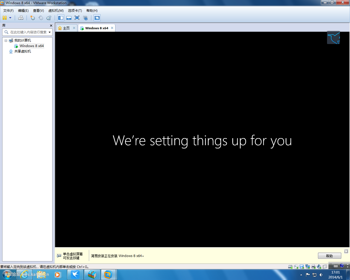Open the library search filter dropdown
350x280 pixels.
tap(50, 32)
